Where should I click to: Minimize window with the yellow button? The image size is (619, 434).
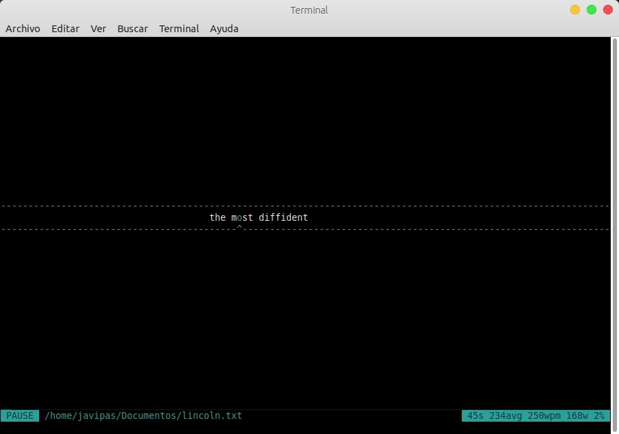click(x=575, y=10)
